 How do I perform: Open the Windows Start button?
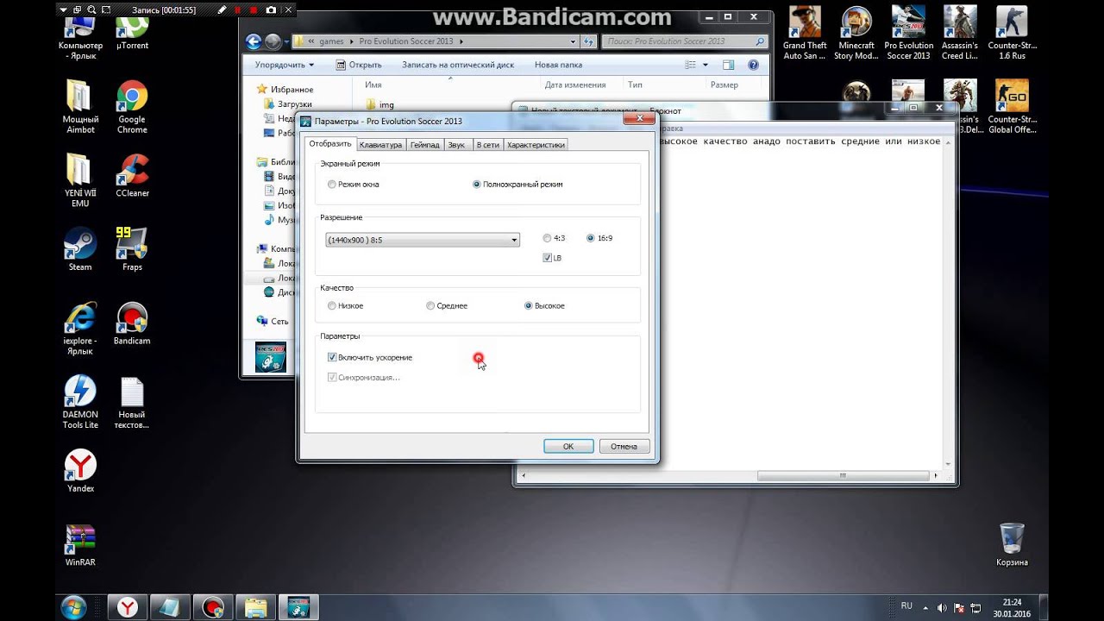click(73, 607)
